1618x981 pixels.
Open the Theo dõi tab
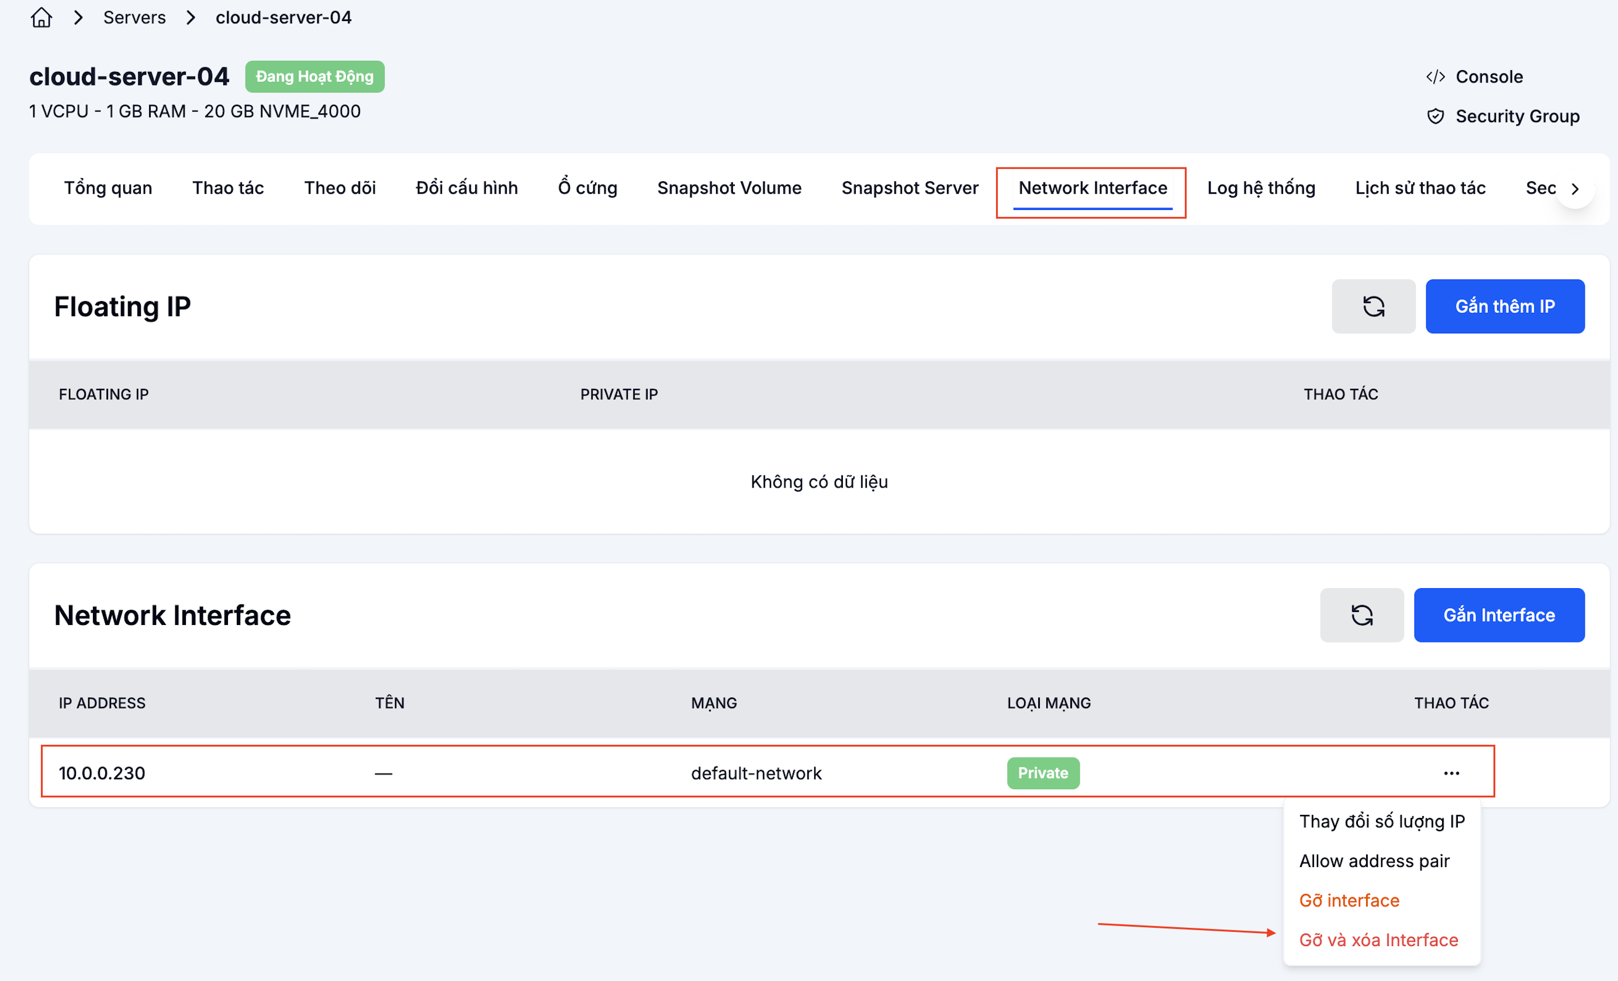[340, 188]
